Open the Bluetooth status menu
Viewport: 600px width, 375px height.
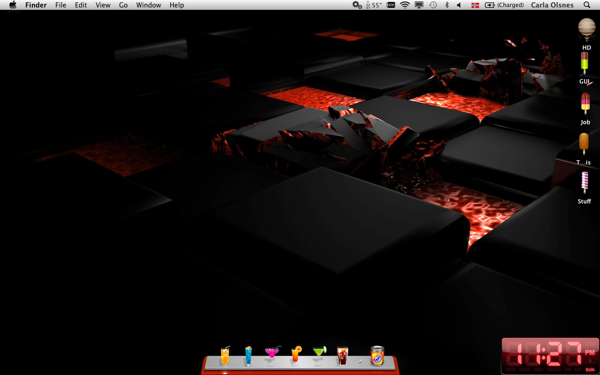pos(447,5)
